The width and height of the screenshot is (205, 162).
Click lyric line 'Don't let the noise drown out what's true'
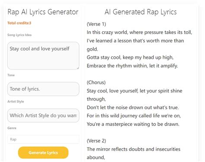point(133,107)
